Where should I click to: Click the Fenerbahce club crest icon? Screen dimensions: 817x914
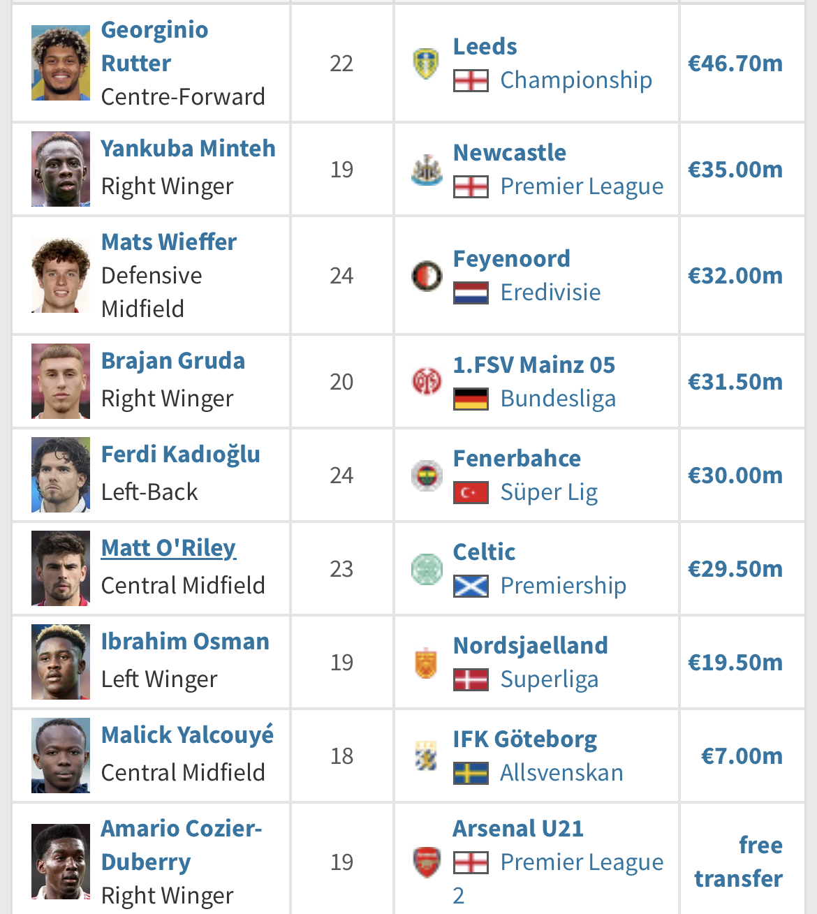pyautogui.click(x=426, y=476)
